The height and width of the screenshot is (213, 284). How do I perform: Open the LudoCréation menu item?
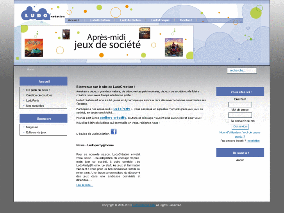[x=100, y=20]
